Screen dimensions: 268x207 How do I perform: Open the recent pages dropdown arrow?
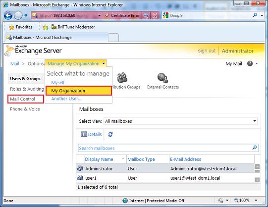(x=26, y=15)
